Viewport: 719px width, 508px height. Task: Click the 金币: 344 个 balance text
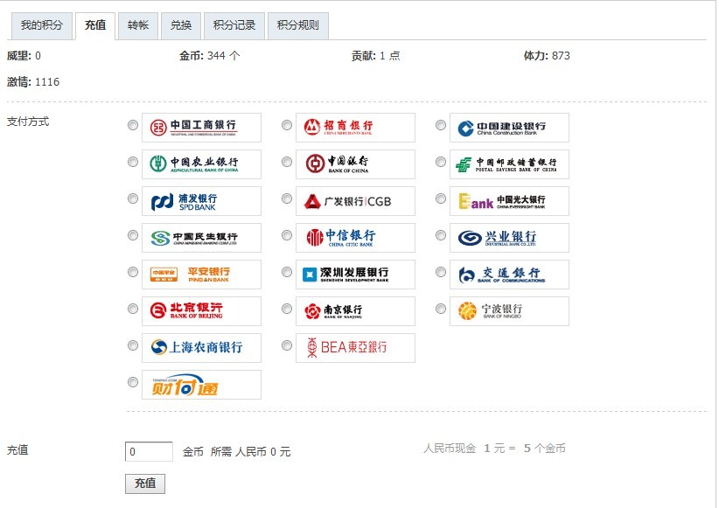point(210,56)
